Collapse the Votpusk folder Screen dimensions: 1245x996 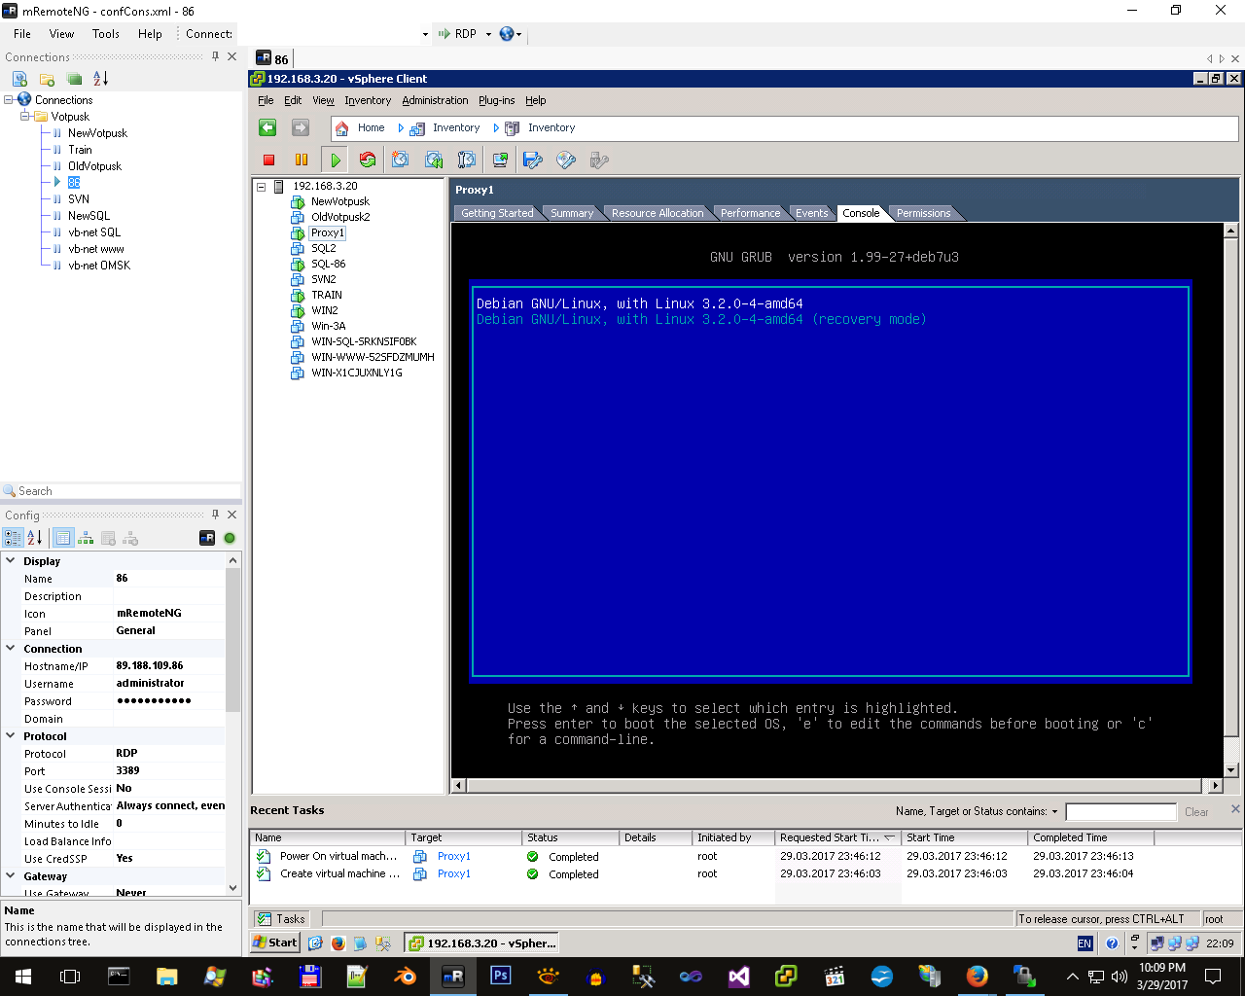(x=25, y=116)
